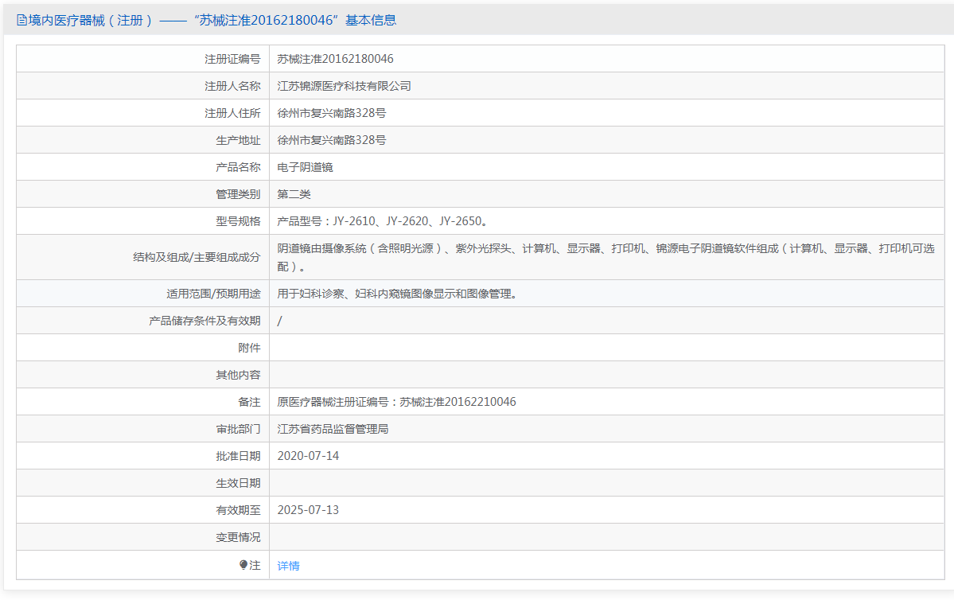The height and width of the screenshot is (600, 954).
Task: Click the 附件 row label
Action: pyautogui.click(x=249, y=348)
